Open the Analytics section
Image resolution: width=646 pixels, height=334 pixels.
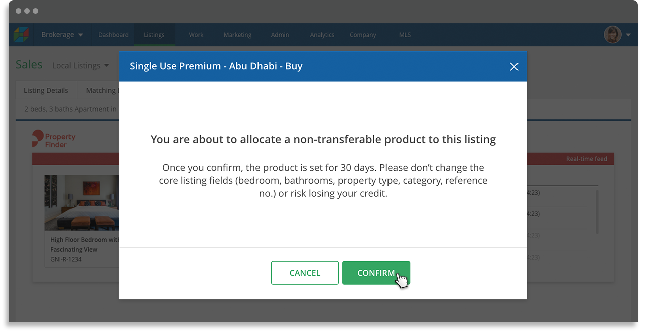point(322,35)
